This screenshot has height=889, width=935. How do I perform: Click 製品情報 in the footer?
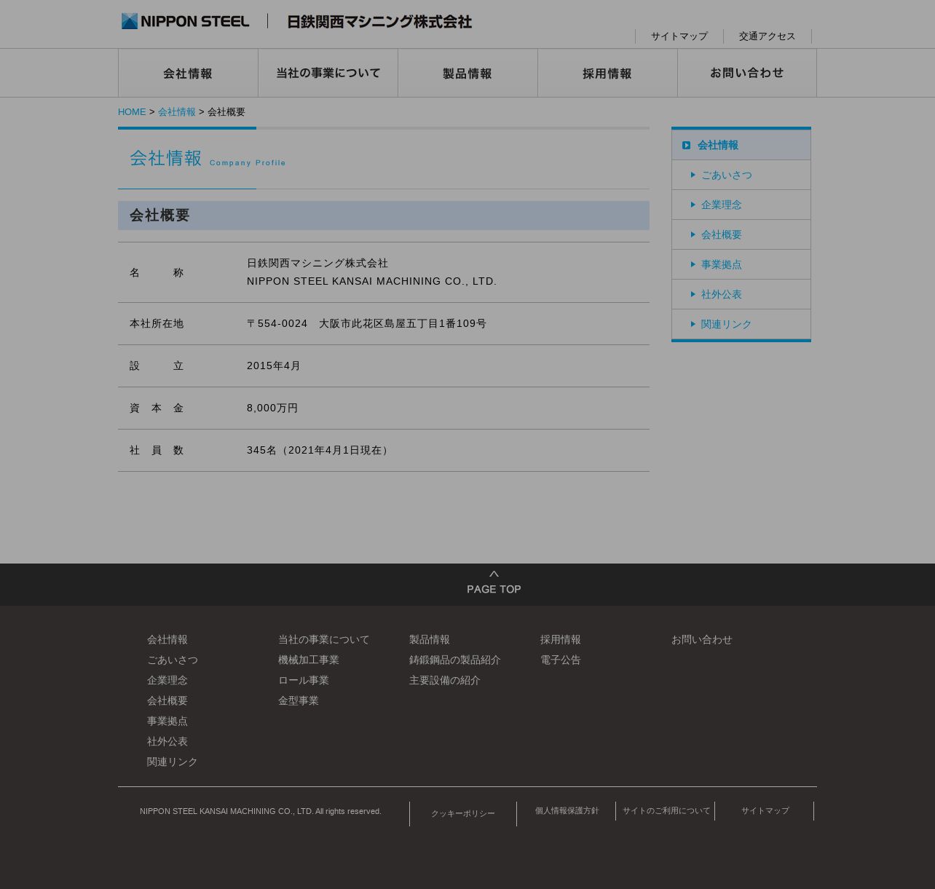pos(430,639)
